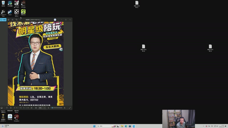228x128 pixels.
Task: Click the zoom slider handle
Action: 52,108
